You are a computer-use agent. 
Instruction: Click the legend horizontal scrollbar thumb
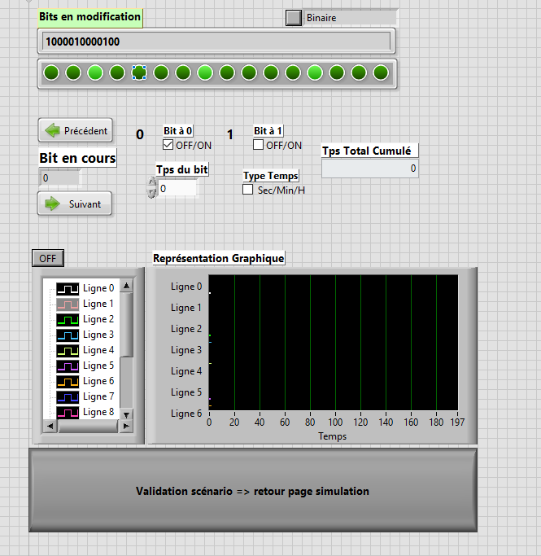point(88,427)
